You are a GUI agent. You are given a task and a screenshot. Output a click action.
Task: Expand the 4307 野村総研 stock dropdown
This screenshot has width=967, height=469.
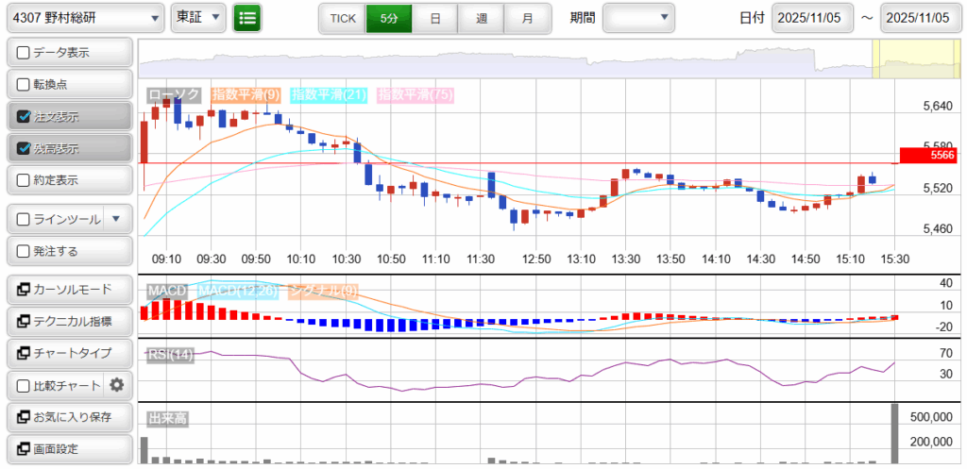click(84, 17)
